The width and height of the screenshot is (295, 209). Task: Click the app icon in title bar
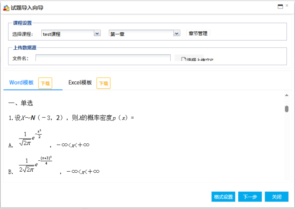(6, 7)
